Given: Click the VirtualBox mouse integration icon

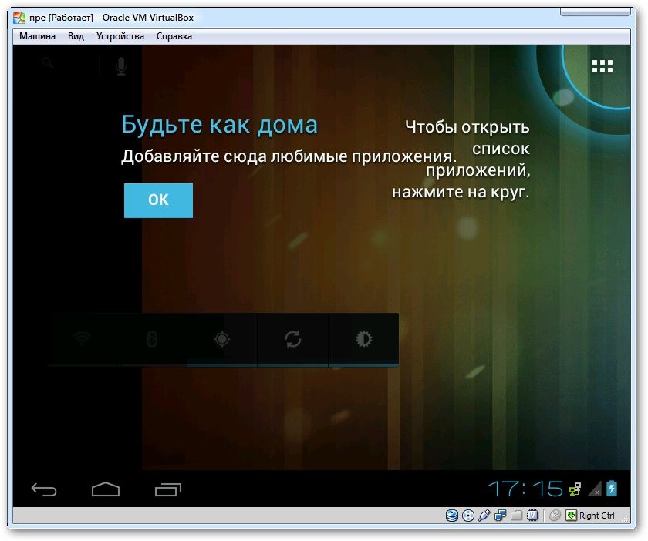Looking at the screenshot, I should click(555, 516).
